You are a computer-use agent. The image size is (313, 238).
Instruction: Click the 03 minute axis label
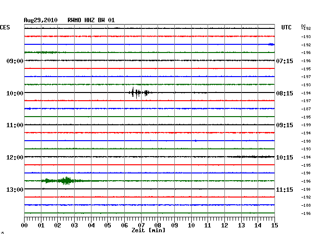(x=74, y=225)
